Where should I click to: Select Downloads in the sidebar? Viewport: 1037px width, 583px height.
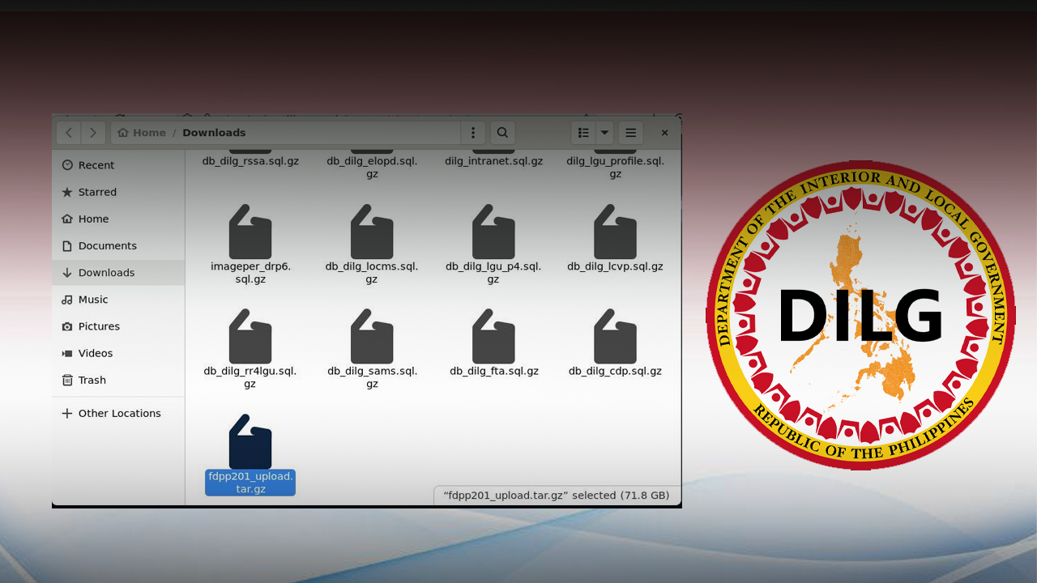(x=118, y=273)
